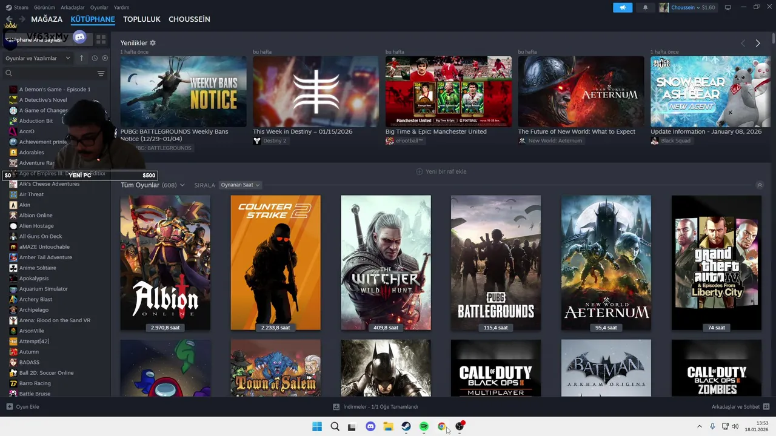Image resolution: width=776 pixels, height=436 pixels.
Task: Show next news items with right arrow
Action: 758,43
